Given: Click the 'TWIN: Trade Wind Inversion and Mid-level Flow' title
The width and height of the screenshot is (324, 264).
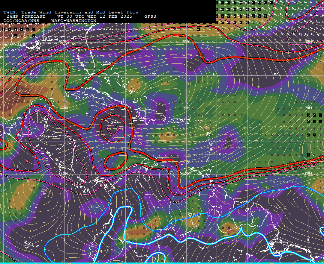Looking at the screenshot, I should pos(71,12).
